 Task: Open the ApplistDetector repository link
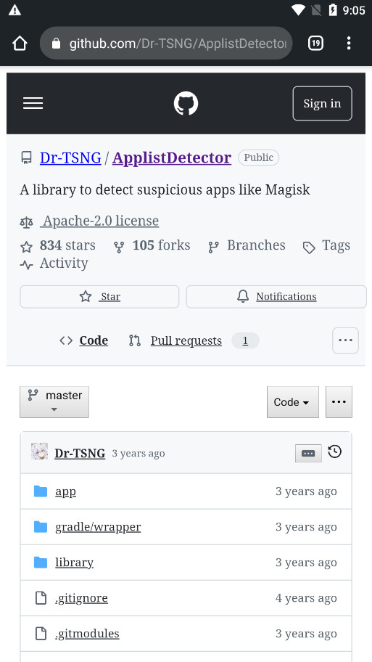[172, 158]
